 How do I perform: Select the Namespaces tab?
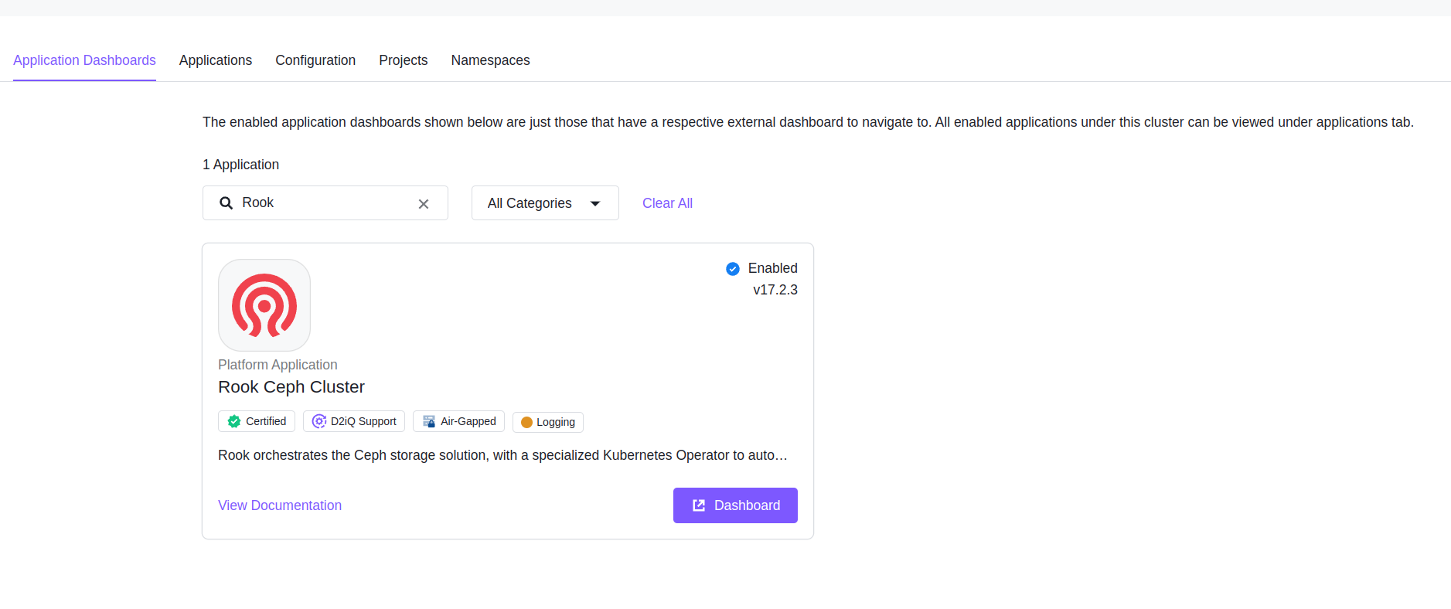[x=490, y=60]
